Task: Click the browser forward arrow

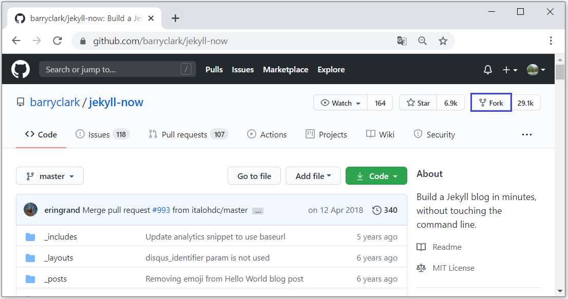Action: tap(36, 41)
